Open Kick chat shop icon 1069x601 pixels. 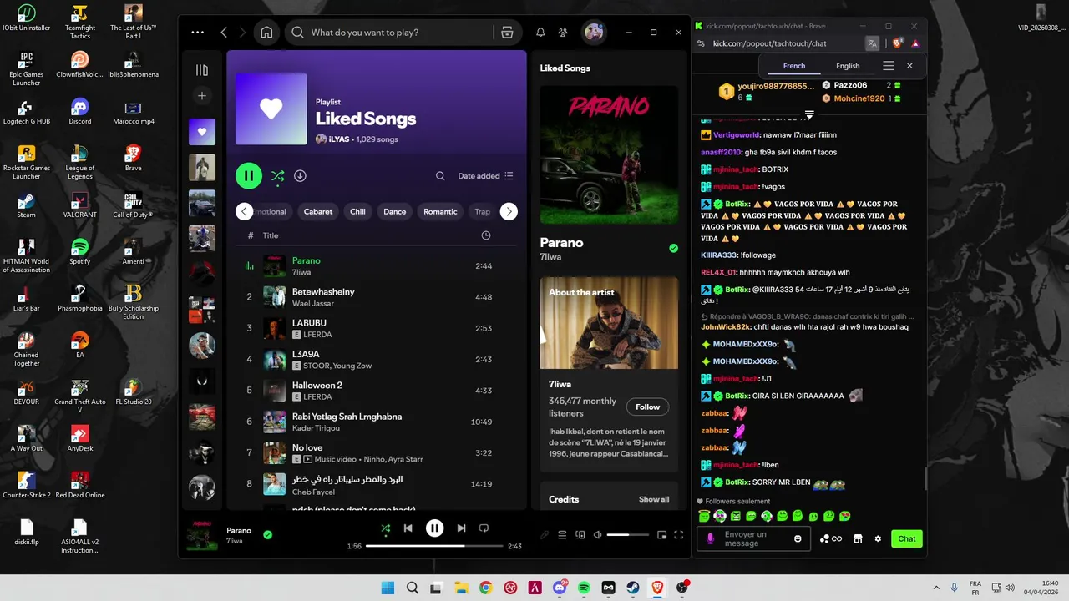[858, 539]
